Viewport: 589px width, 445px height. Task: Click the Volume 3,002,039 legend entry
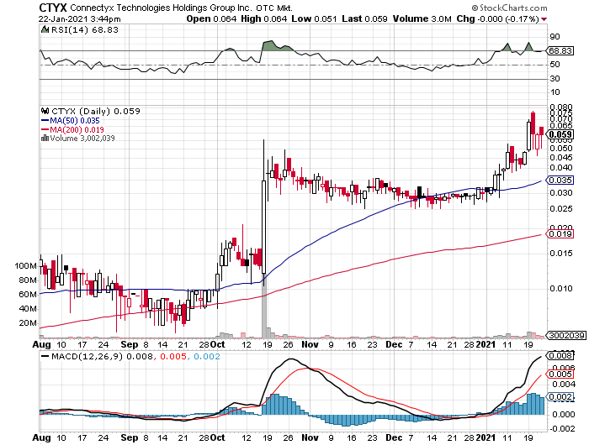(82, 139)
